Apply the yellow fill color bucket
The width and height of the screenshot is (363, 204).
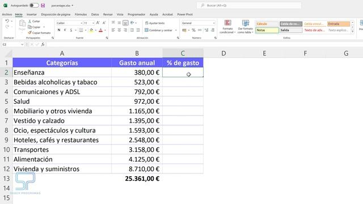point(91,30)
